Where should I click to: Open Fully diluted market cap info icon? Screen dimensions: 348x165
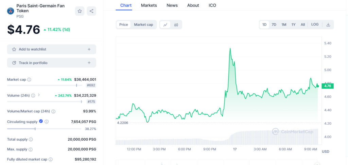tap(51, 159)
